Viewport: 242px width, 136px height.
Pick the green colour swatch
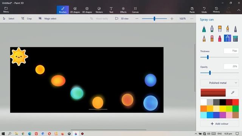236,109
